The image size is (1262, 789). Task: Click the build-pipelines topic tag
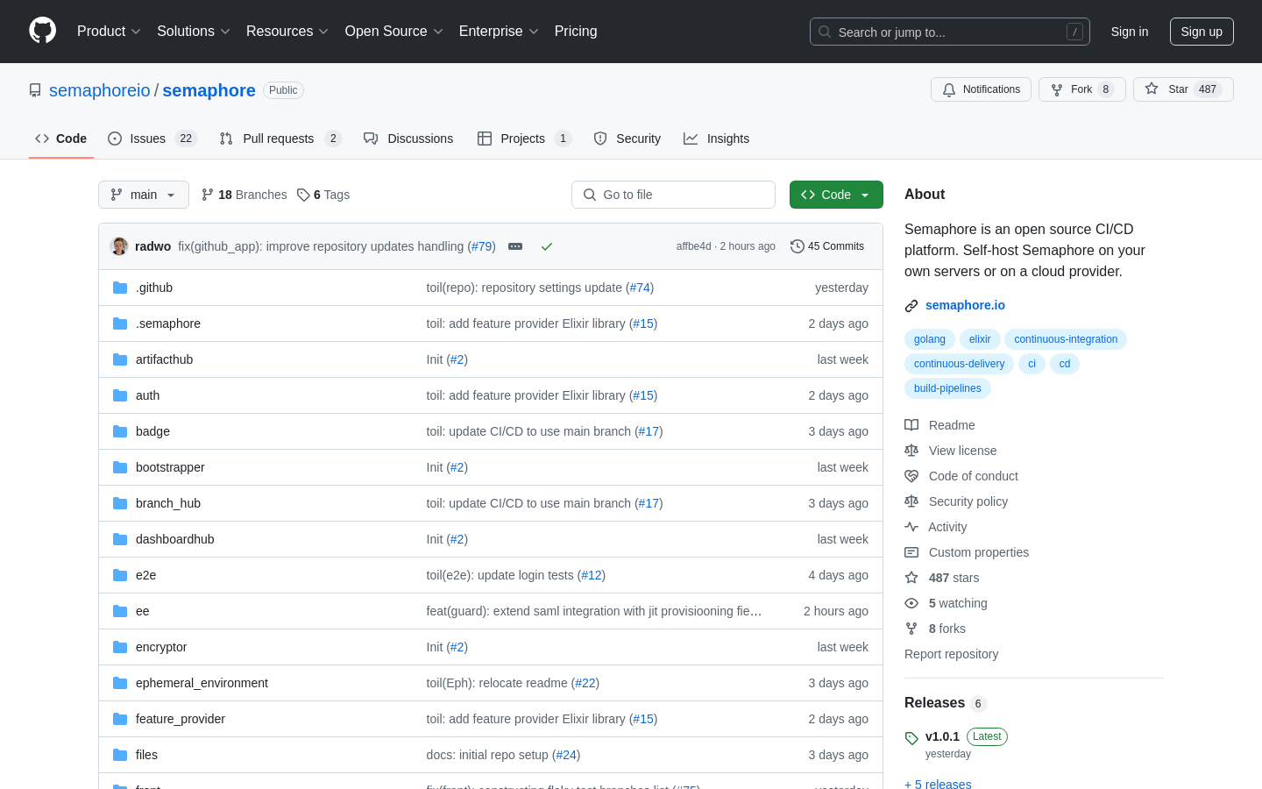947,388
